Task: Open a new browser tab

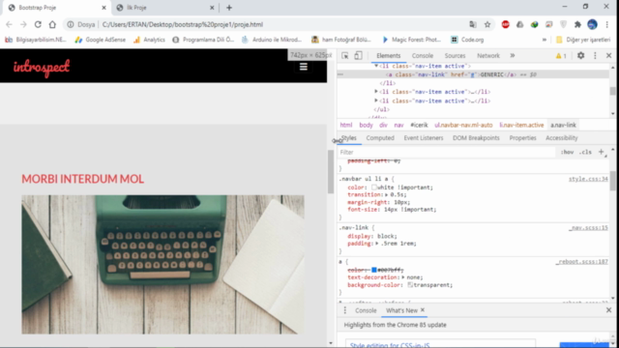Action: click(229, 8)
